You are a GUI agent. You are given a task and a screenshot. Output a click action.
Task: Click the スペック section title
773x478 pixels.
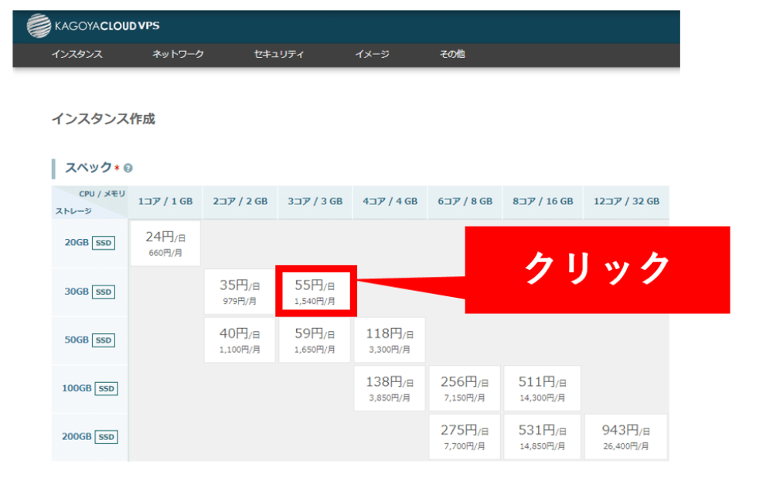(89, 168)
